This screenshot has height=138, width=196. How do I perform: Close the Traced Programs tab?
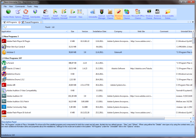coord(41,22)
